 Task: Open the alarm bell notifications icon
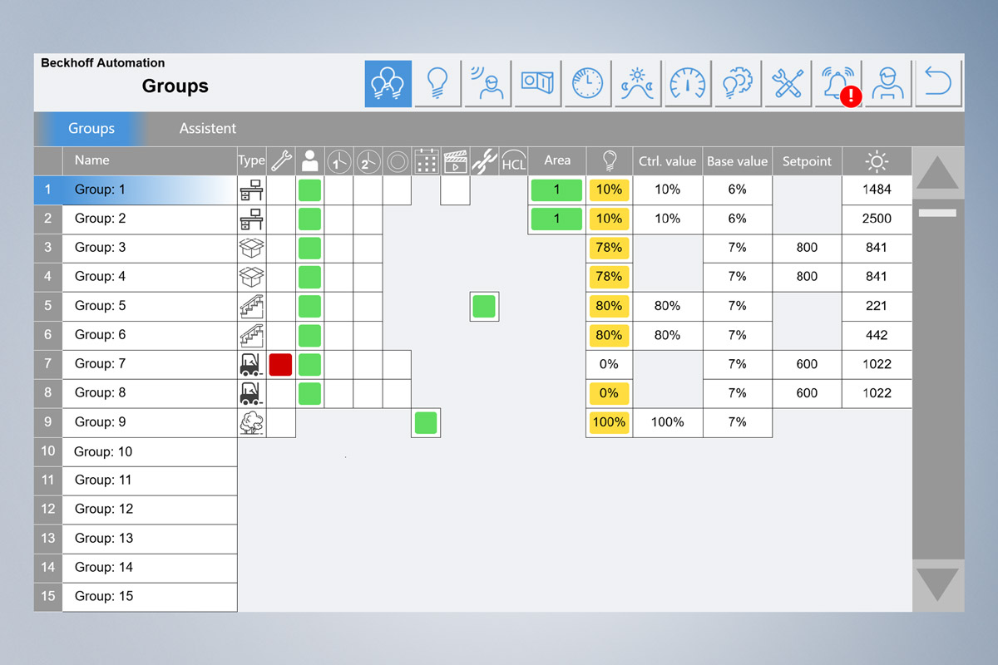tap(837, 83)
